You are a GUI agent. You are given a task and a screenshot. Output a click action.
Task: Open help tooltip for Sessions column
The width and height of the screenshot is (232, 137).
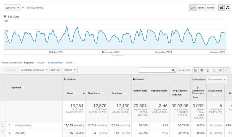coord(125,93)
